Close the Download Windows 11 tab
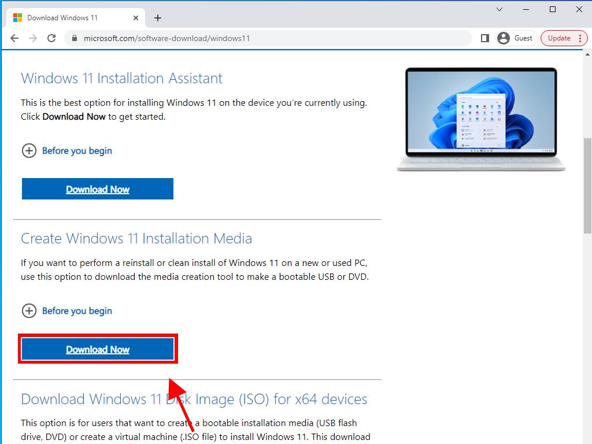This screenshot has width=592, height=444. [136, 18]
